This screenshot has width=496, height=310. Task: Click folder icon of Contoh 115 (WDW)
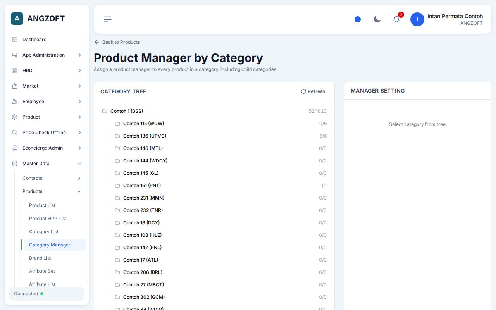coord(117,124)
